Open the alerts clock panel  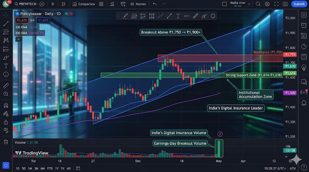coord(304,25)
